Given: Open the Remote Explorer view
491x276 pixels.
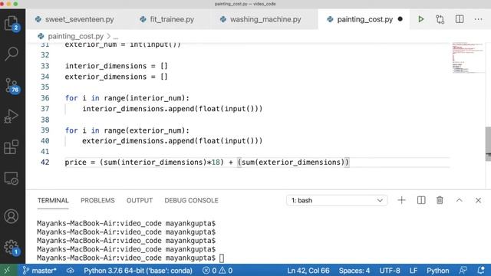Looking at the screenshot, I should click(12, 179).
